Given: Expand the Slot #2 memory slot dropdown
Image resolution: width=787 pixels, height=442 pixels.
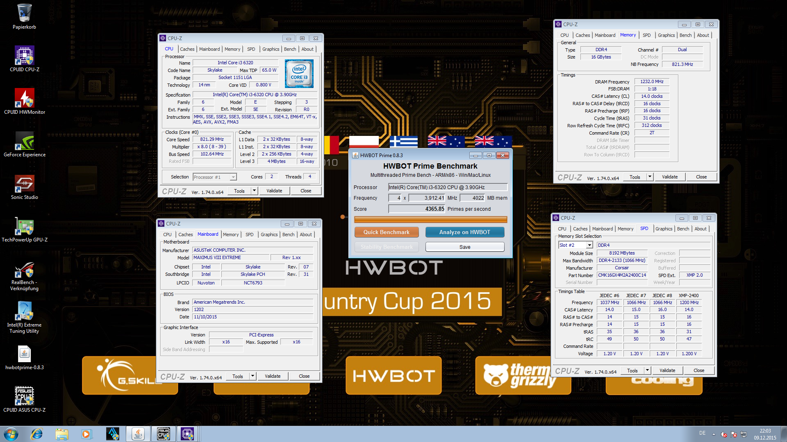Looking at the screenshot, I should pyautogui.click(x=589, y=245).
